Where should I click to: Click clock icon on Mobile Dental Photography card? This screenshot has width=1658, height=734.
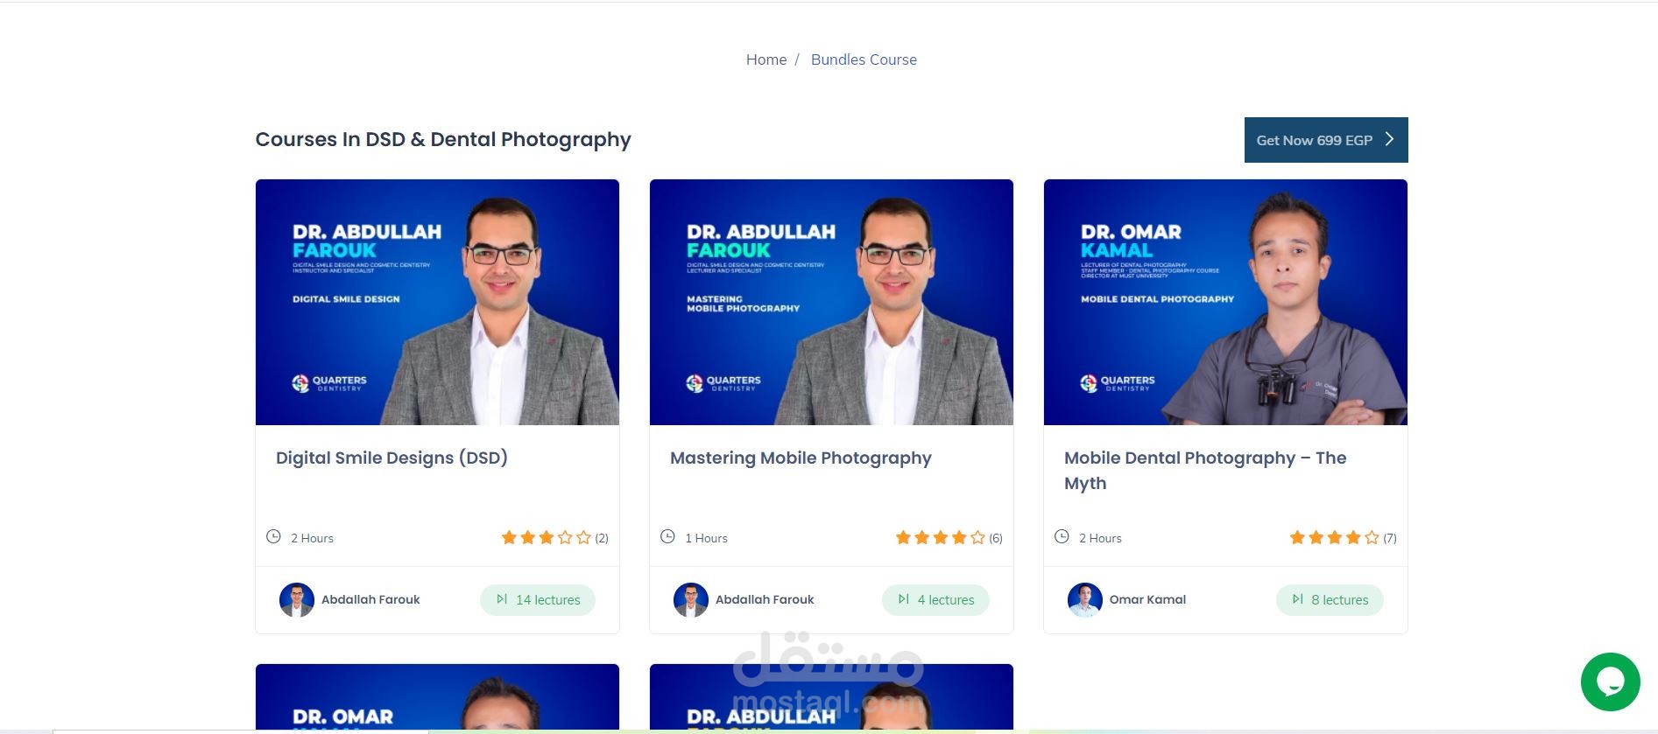tap(1062, 536)
